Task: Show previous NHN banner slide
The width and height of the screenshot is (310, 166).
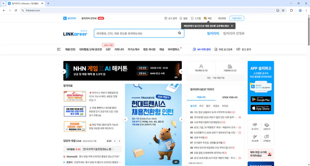Action: point(64,71)
